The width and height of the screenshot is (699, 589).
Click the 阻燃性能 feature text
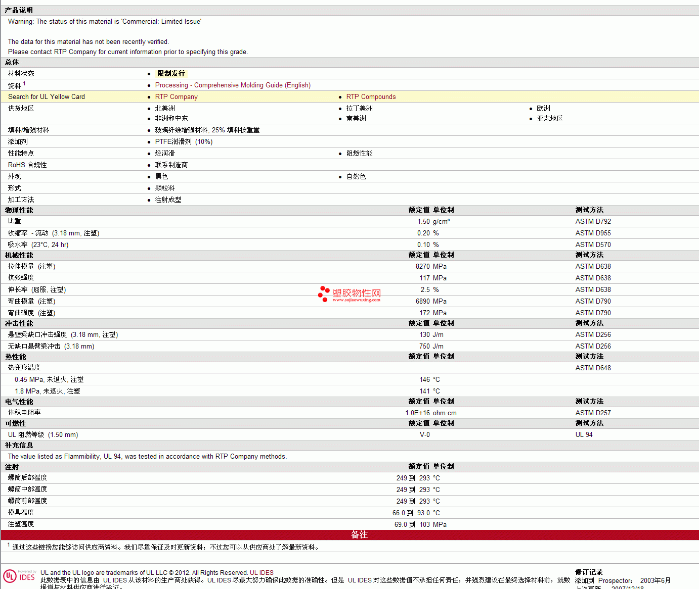(359, 154)
